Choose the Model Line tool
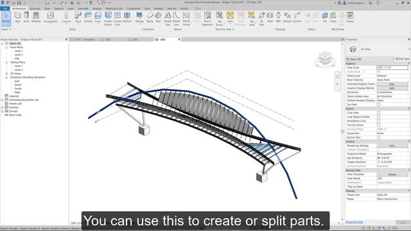The height and width of the screenshot is (231, 411). (176, 19)
